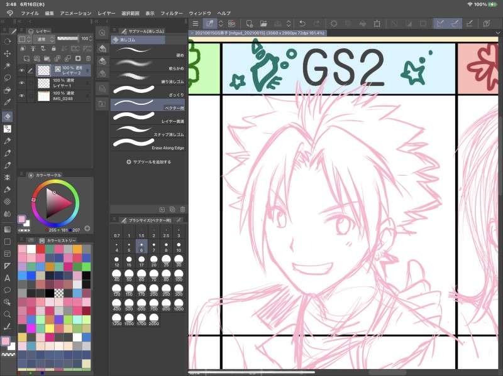Viewport: 503px width, 376px height.
Task: Toggle Snap to special ruler in command bar
Action: 455,23
